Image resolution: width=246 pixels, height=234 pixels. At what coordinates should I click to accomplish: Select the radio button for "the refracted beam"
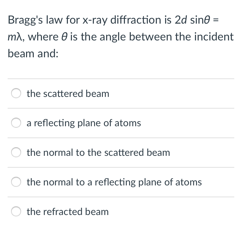point(16,211)
